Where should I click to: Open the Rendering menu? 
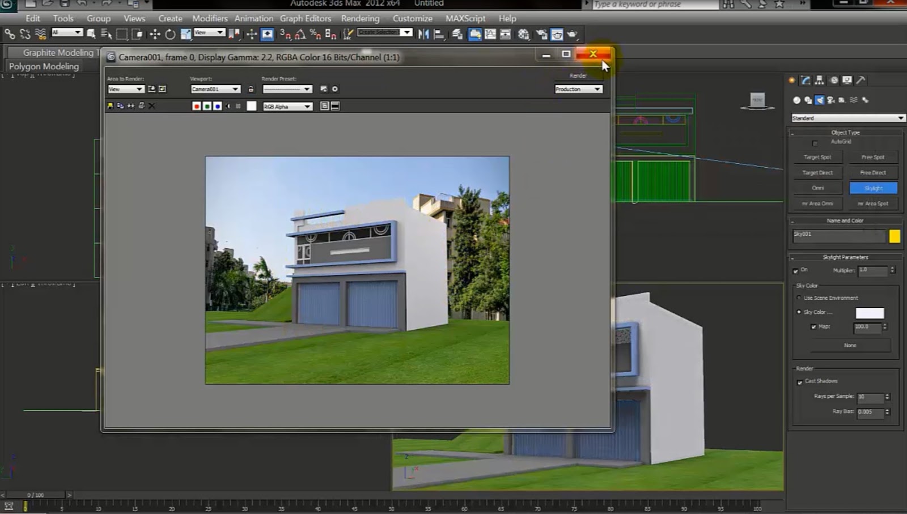coord(361,18)
